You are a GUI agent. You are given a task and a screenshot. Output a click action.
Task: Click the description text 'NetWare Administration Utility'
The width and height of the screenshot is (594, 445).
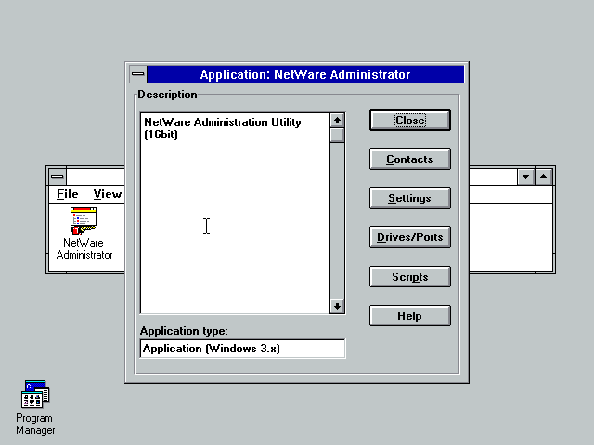pos(223,122)
